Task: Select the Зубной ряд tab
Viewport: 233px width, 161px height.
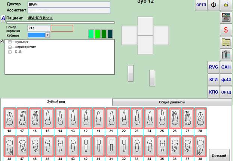Action: (x=56, y=101)
